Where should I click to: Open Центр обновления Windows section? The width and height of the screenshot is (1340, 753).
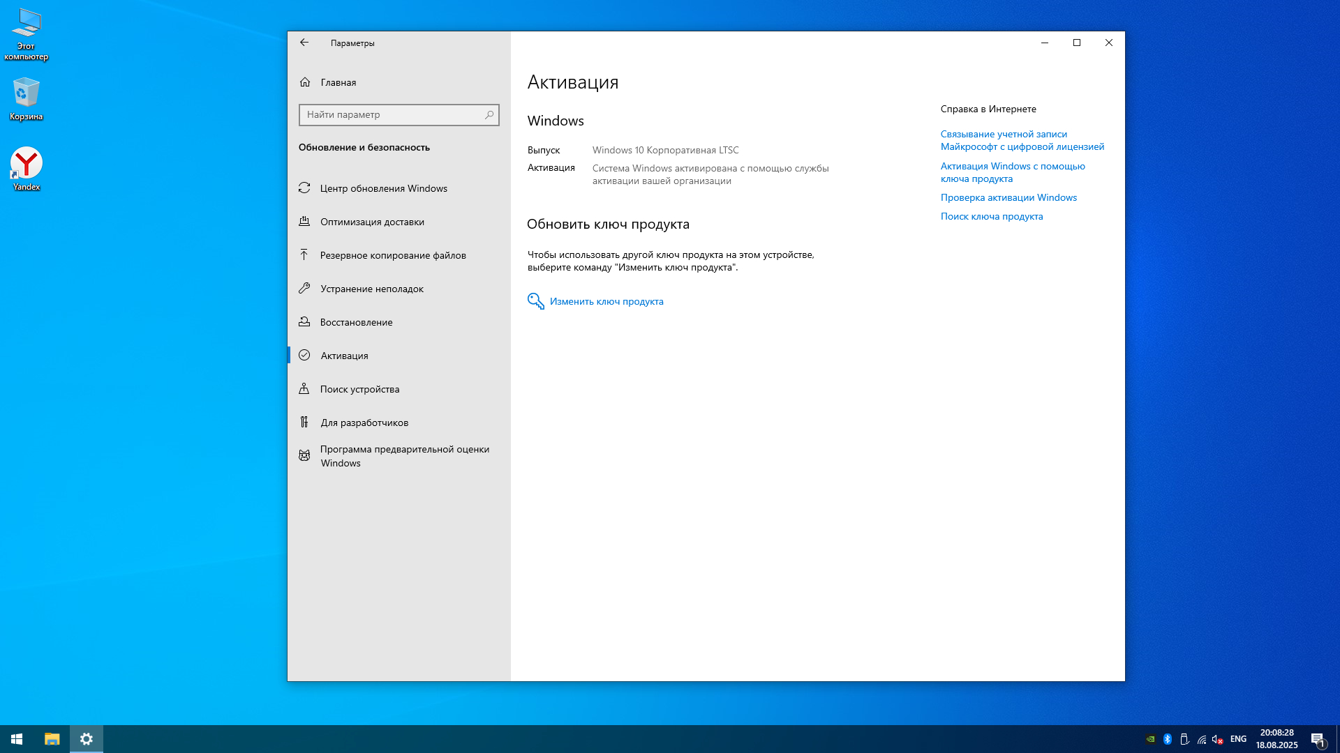tap(383, 188)
